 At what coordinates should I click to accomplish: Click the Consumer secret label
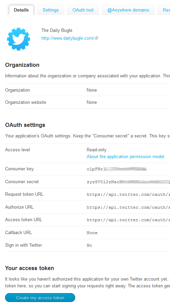coord(22,182)
